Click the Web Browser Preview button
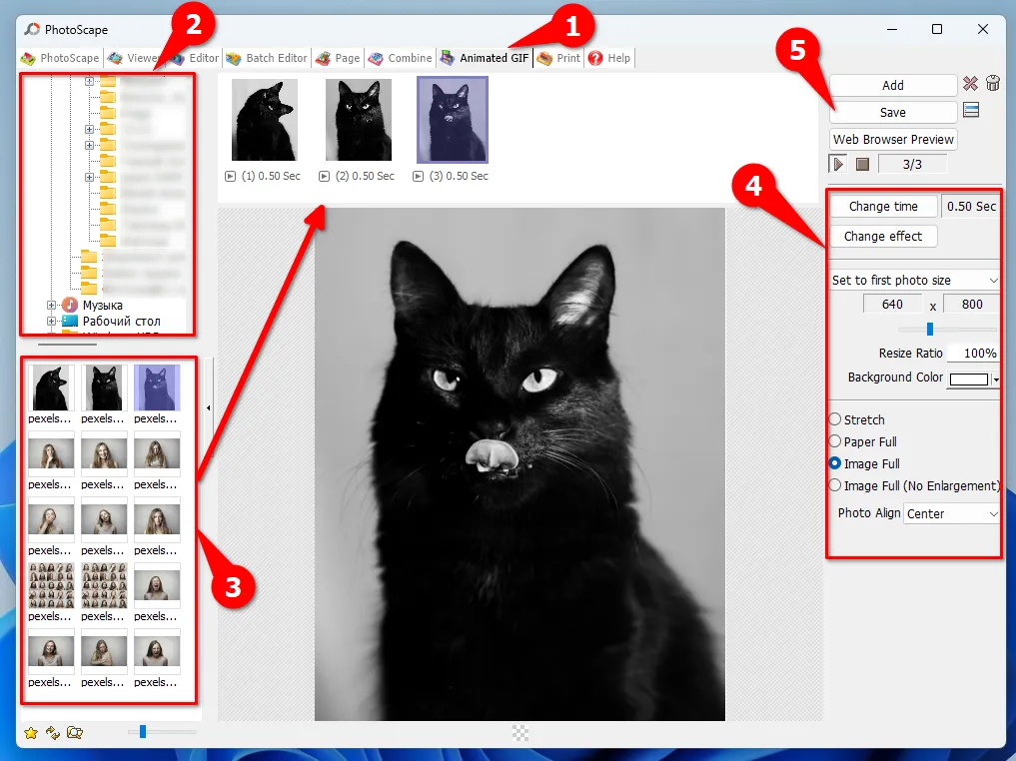Viewport: 1016px width, 761px height. click(892, 139)
